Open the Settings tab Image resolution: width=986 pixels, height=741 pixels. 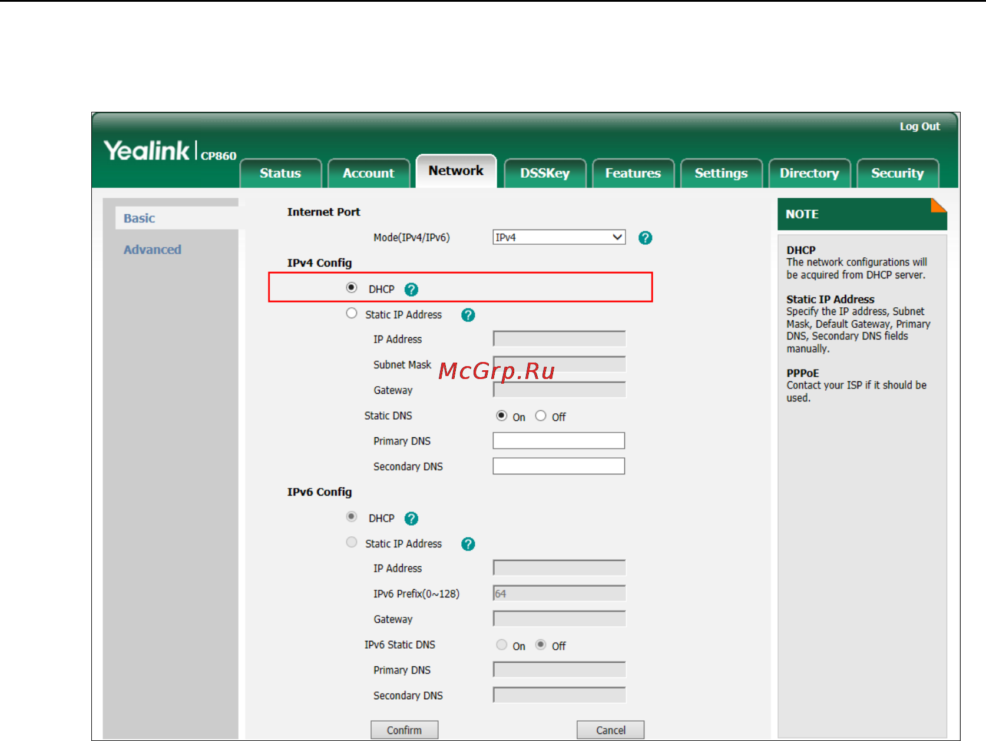[721, 173]
